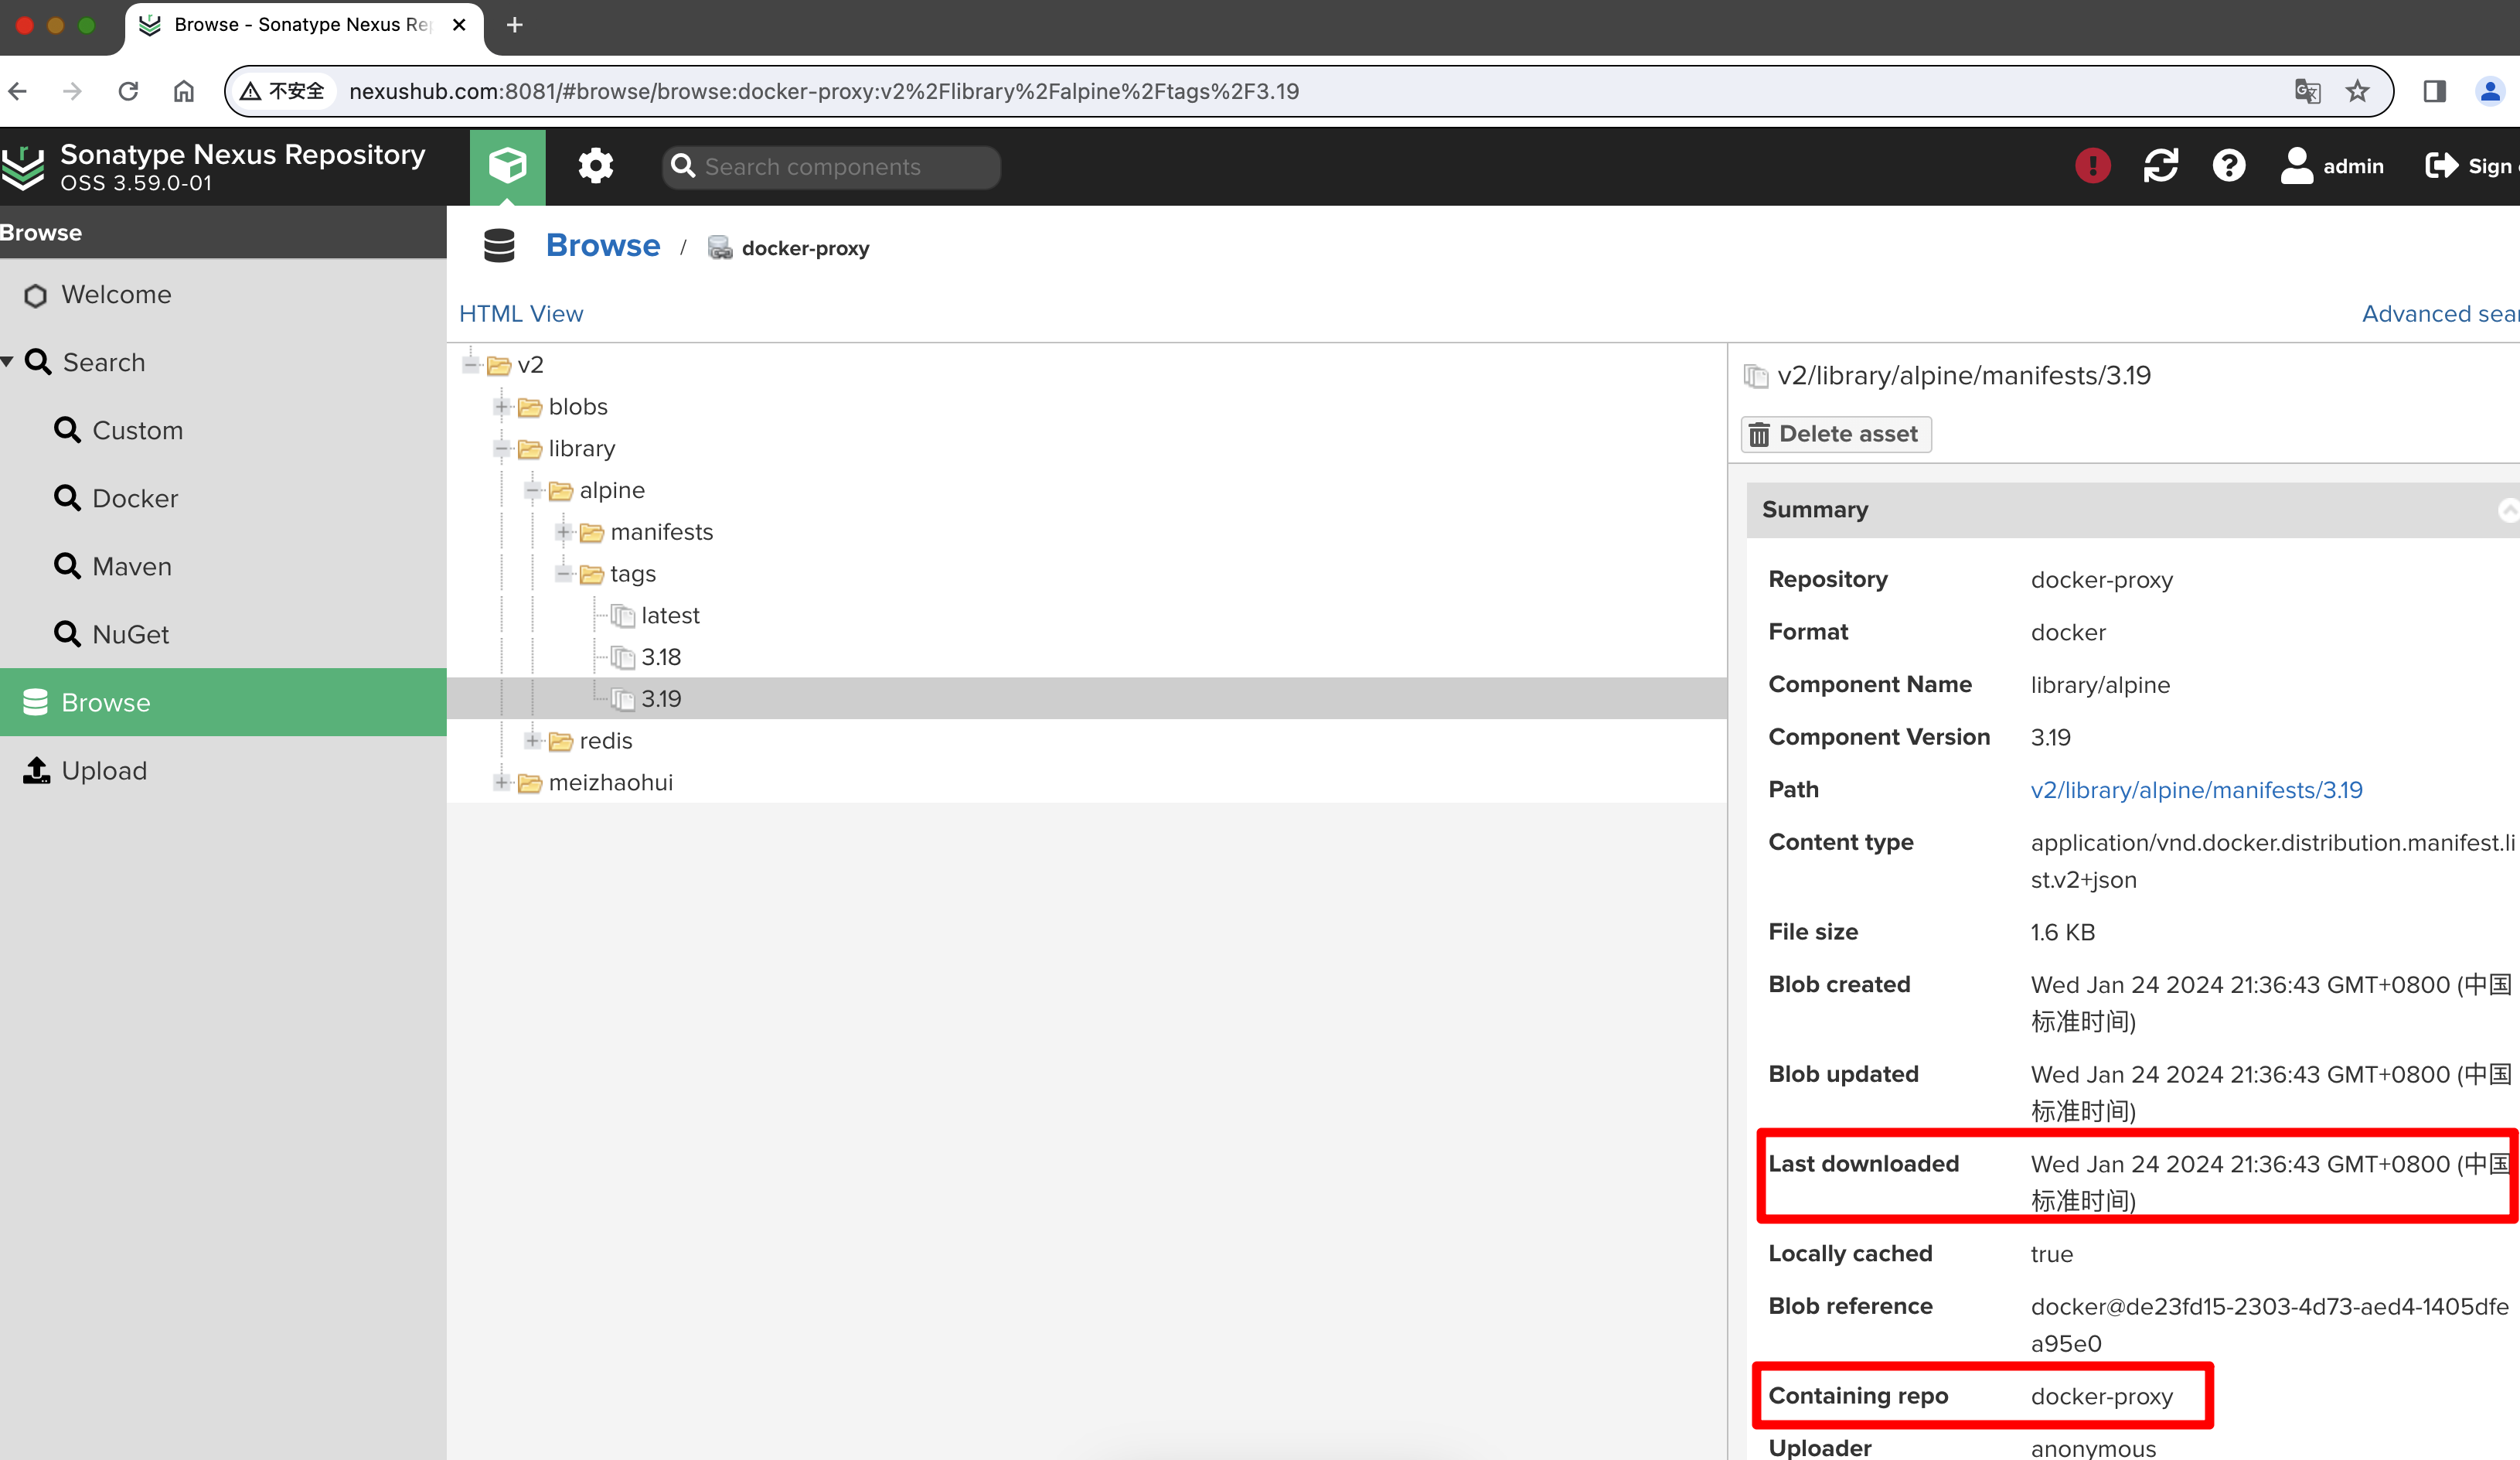Viewport: 2520px width, 1460px height.
Task: Click the Refresh icon in the Nexus header
Action: pos(2160,166)
